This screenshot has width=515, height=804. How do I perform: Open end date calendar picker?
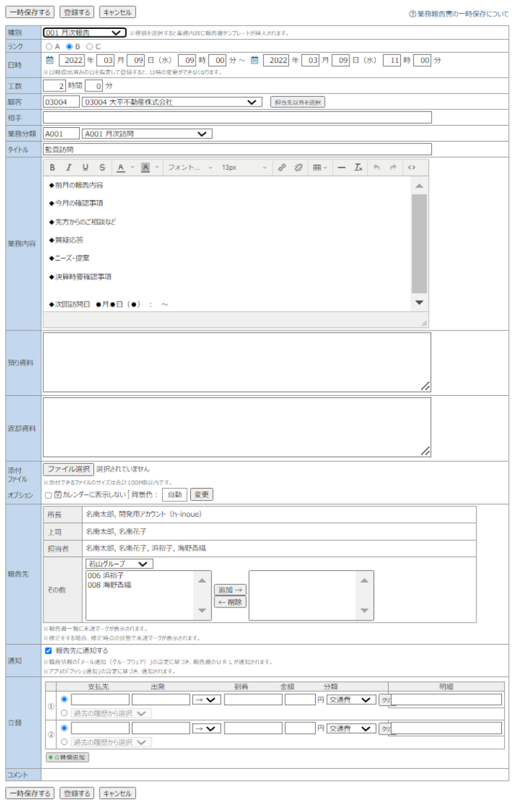pyautogui.click(x=255, y=60)
